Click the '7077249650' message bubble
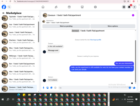Image resolution: width=140 pixels, height=106 pixels. (x=53, y=80)
